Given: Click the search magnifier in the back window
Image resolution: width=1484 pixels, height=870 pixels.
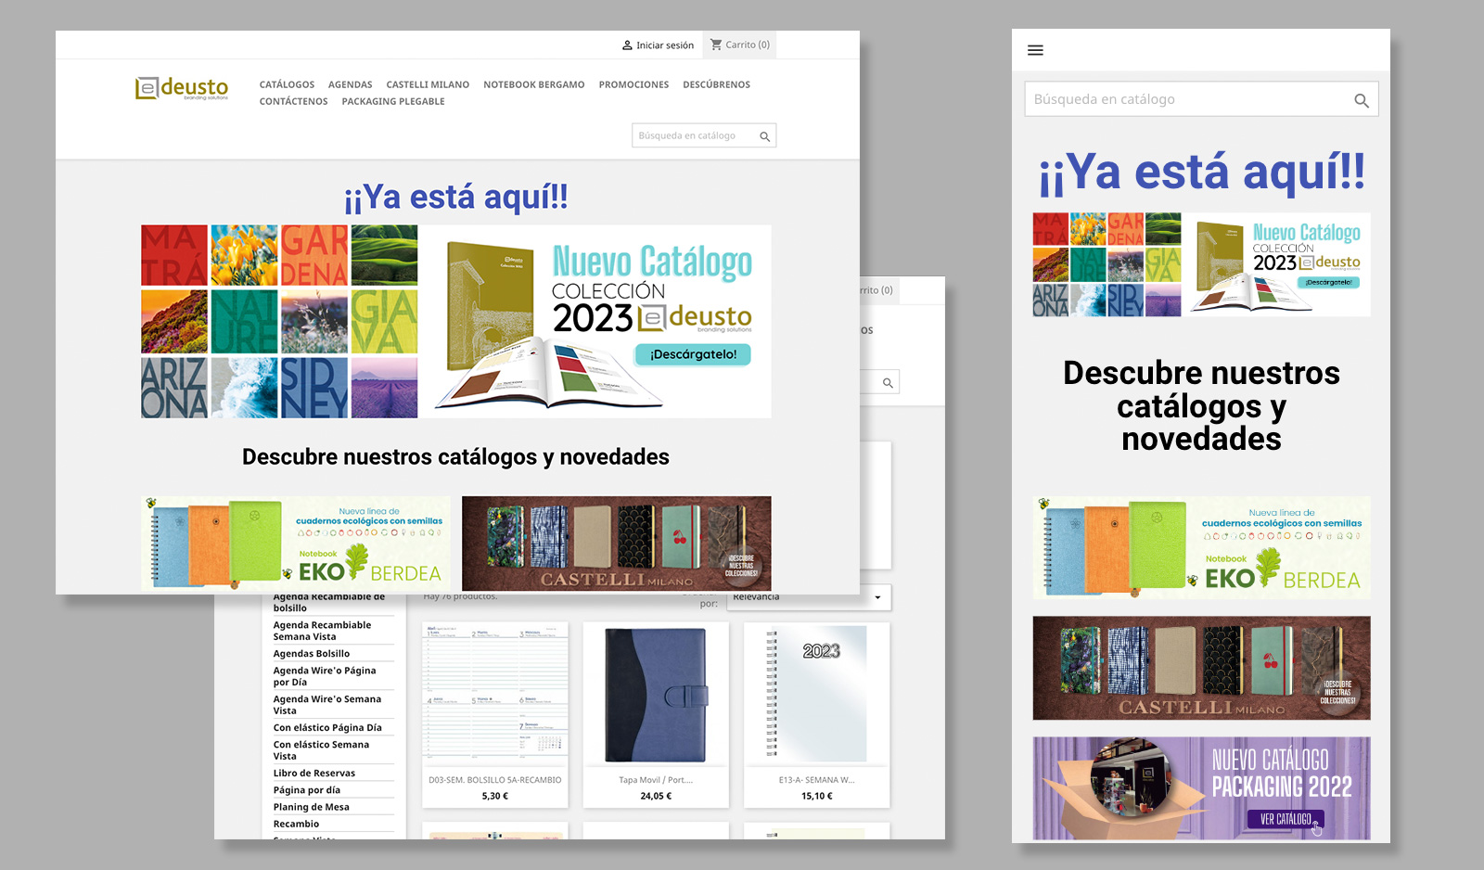Looking at the screenshot, I should pyautogui.click(x=888, y=382).
